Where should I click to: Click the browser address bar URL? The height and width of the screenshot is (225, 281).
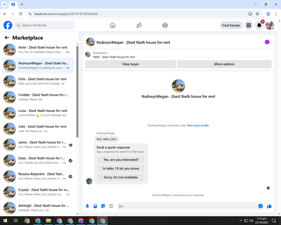(66, 14)
